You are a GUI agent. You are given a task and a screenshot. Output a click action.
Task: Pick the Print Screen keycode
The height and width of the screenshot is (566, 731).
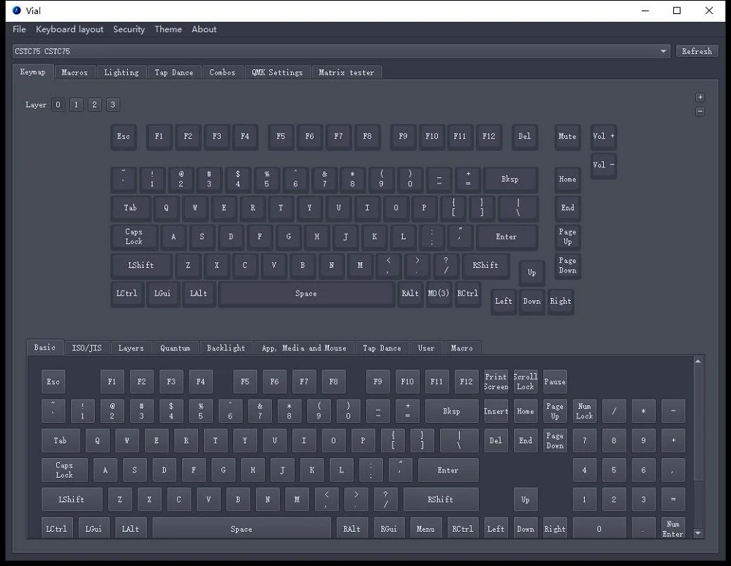click(x=496, y=382)
